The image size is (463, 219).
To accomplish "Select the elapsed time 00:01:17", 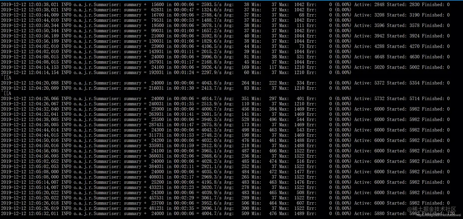I will 184,62.
